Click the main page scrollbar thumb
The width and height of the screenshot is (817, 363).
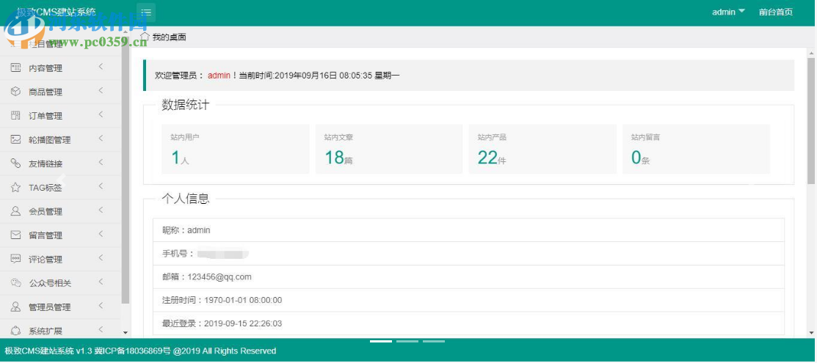[x=810, y=120]
